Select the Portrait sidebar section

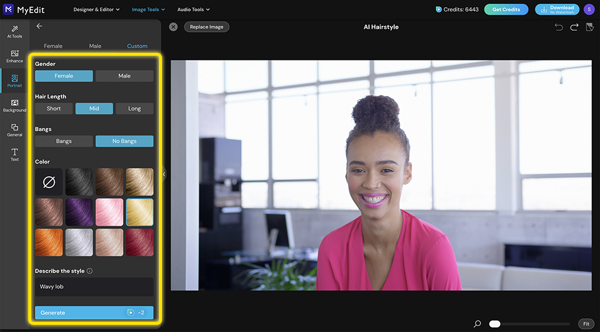coord(14,81)
